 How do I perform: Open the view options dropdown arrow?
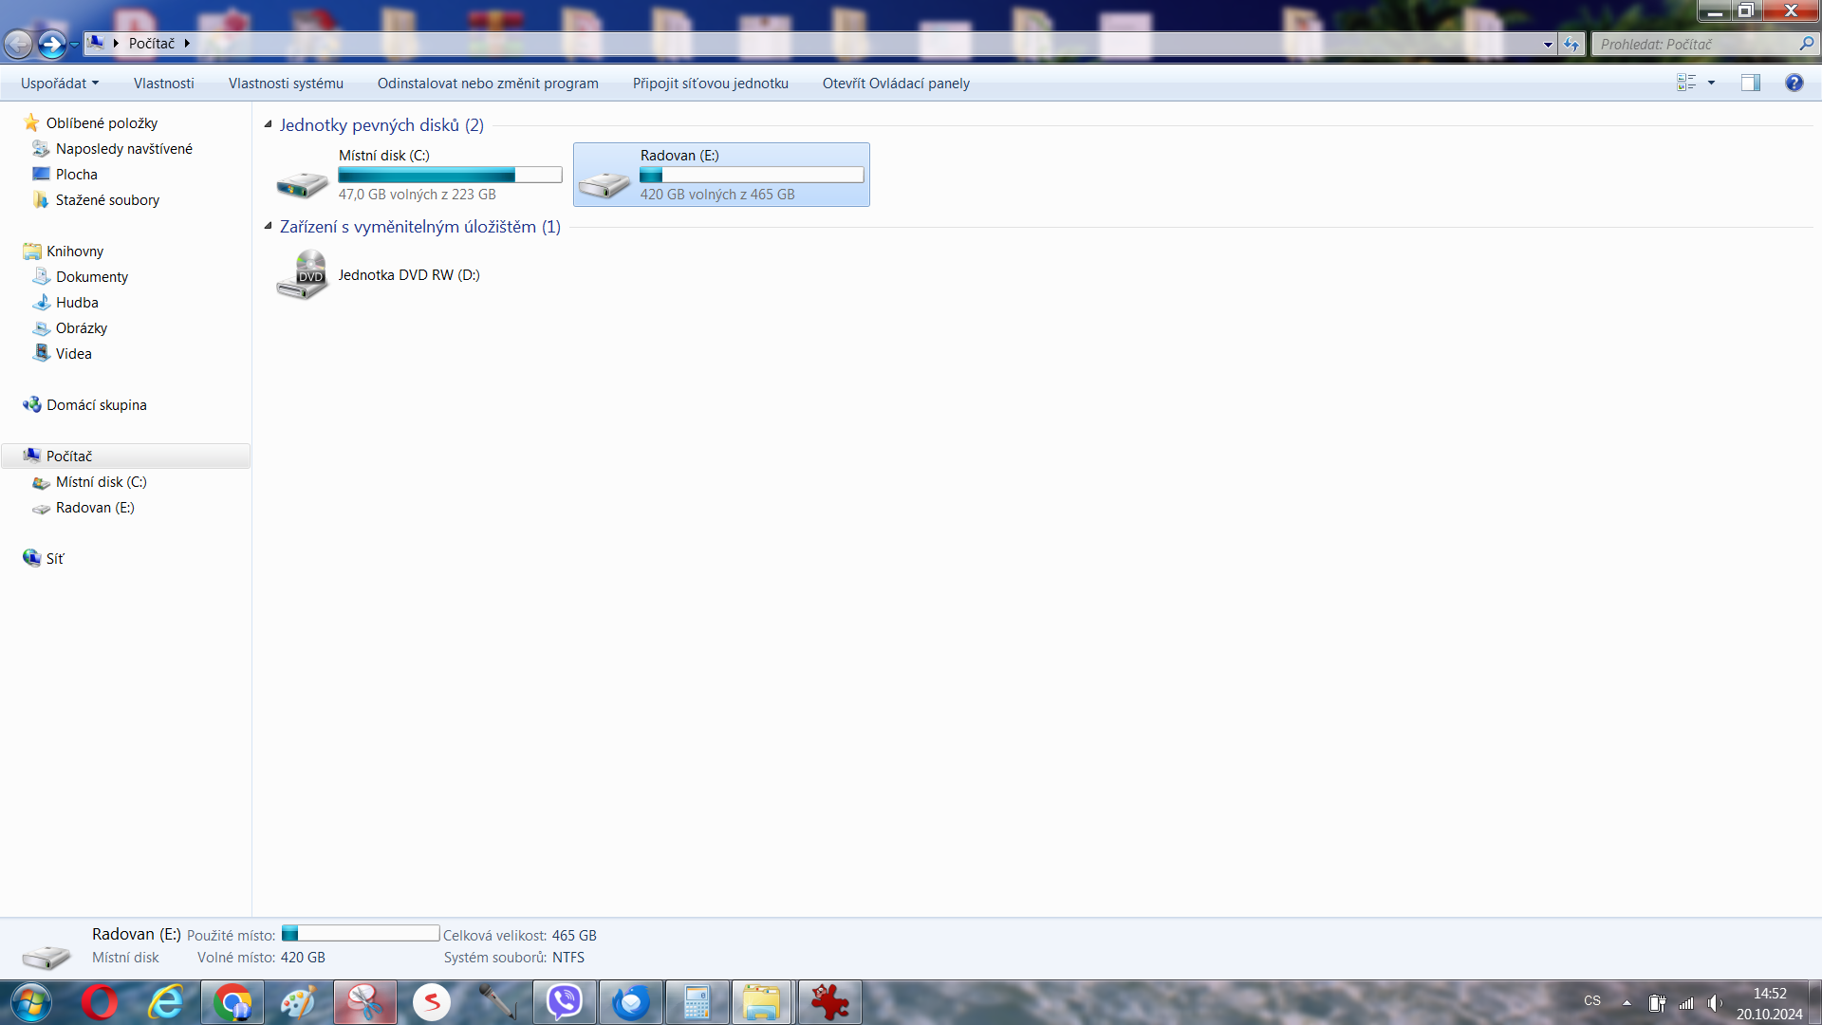[1712, 83]
